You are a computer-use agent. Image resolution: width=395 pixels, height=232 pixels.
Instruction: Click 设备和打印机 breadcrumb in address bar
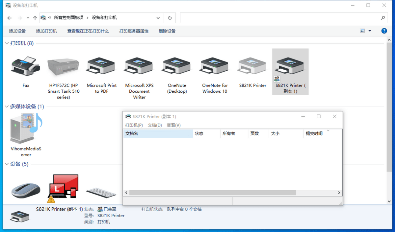104,18
